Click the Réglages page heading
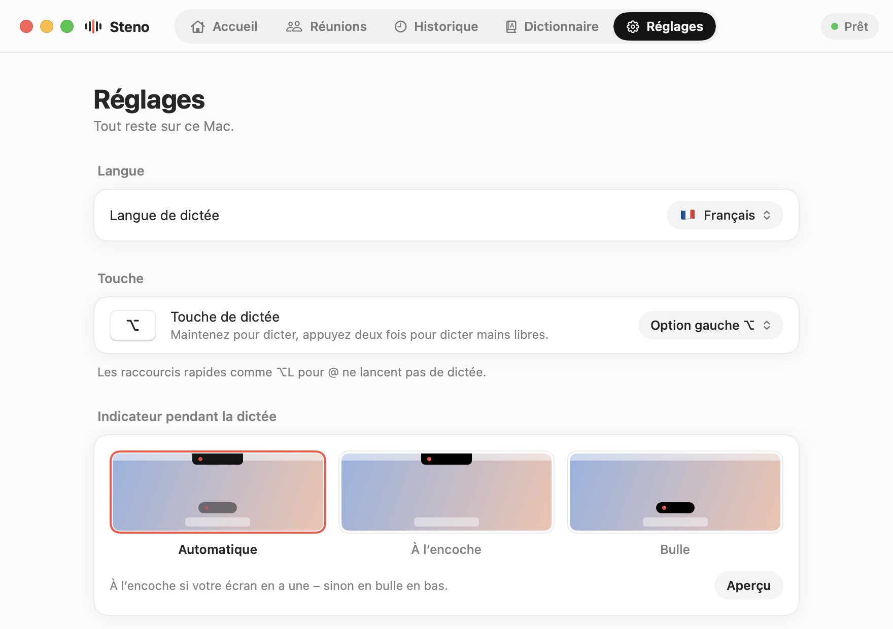 [x=149, y=100]
